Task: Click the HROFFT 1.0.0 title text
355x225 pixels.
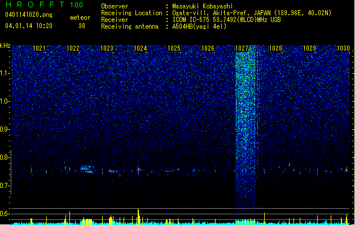Action: pyautogui.click(x=44, y=4)
